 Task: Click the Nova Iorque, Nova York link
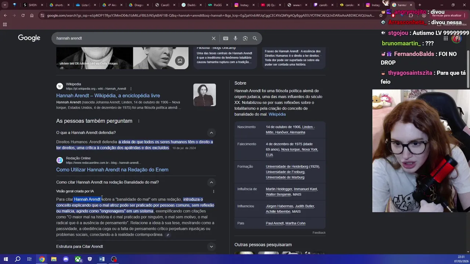[x=299, y=150]
